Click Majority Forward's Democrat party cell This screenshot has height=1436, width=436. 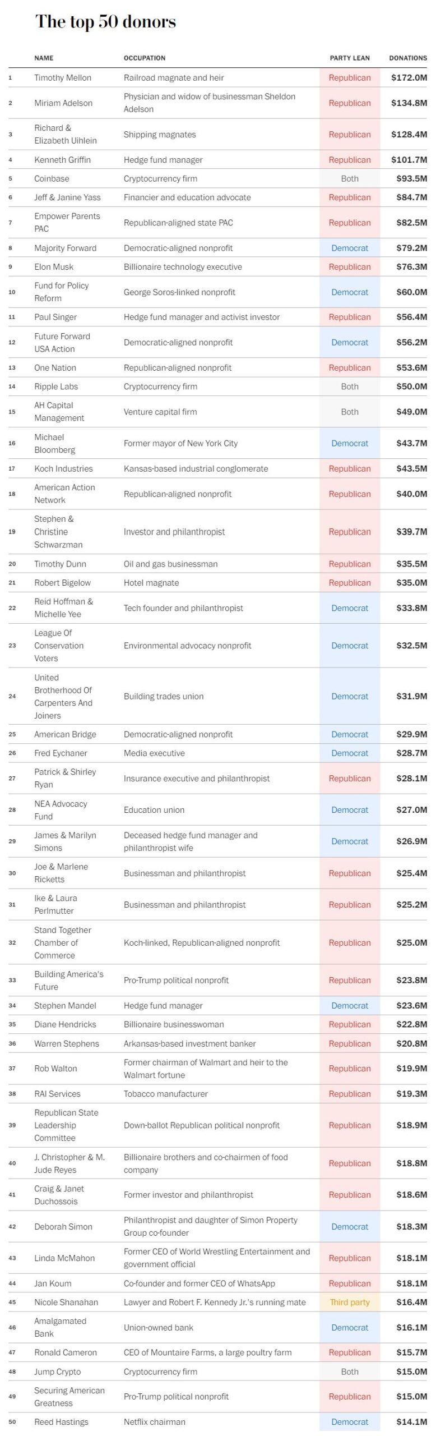coord(350,248)
